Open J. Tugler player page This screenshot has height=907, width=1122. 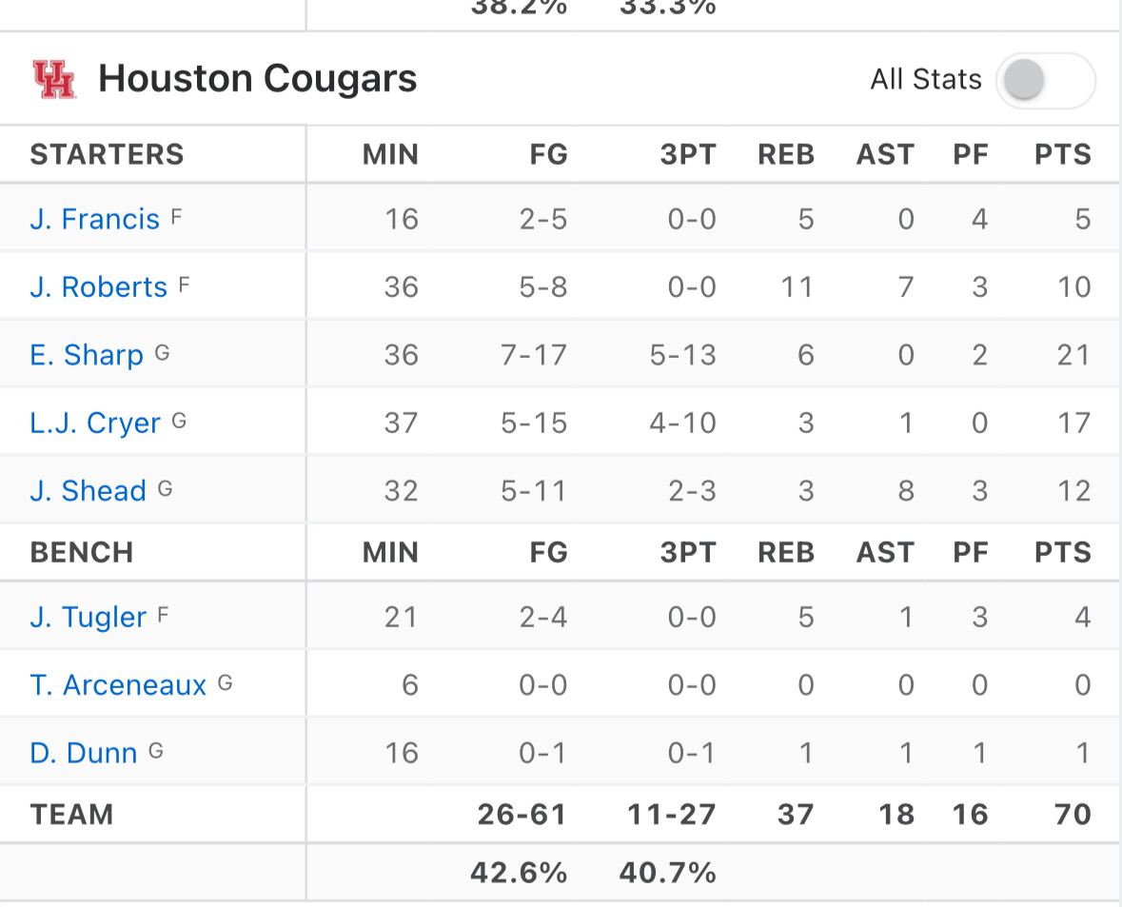pyautogui.click(x=88, y=617)
